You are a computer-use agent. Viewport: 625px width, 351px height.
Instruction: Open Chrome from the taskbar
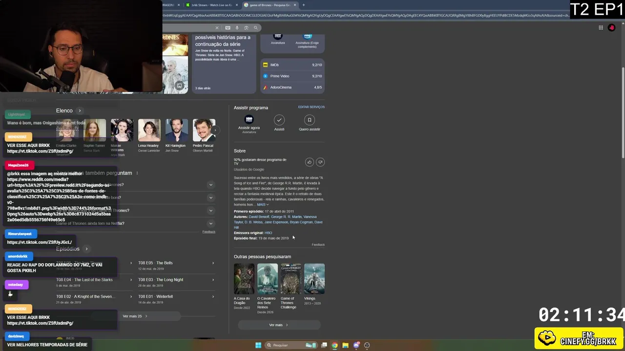click(x=334, y=345)
